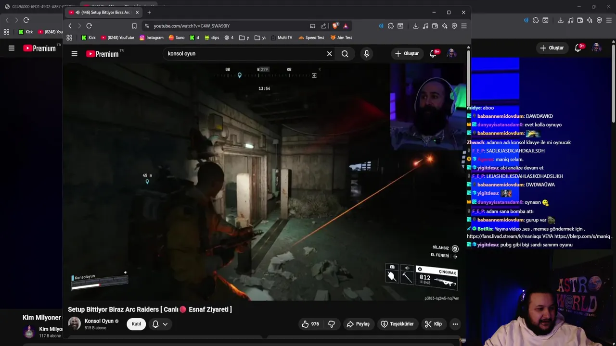This screenshot has height=346, width=616.
Task: Expand the 'y' bookmarks folder
Action: pos(244,37)
